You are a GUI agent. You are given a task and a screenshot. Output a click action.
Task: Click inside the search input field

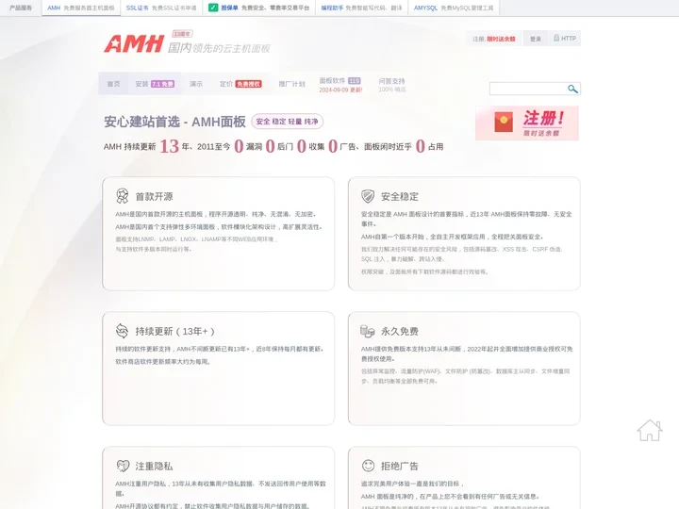coord(528,89)
